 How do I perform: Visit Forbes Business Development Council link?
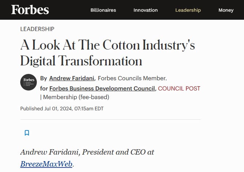102,89
